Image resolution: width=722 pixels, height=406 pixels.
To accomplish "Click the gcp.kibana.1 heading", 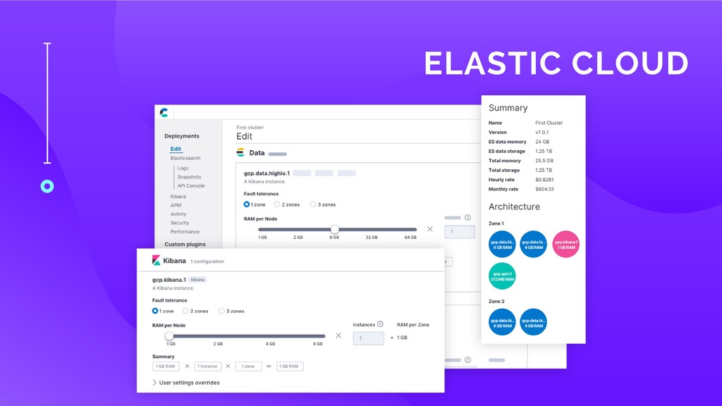I will (x=169, y=280).
